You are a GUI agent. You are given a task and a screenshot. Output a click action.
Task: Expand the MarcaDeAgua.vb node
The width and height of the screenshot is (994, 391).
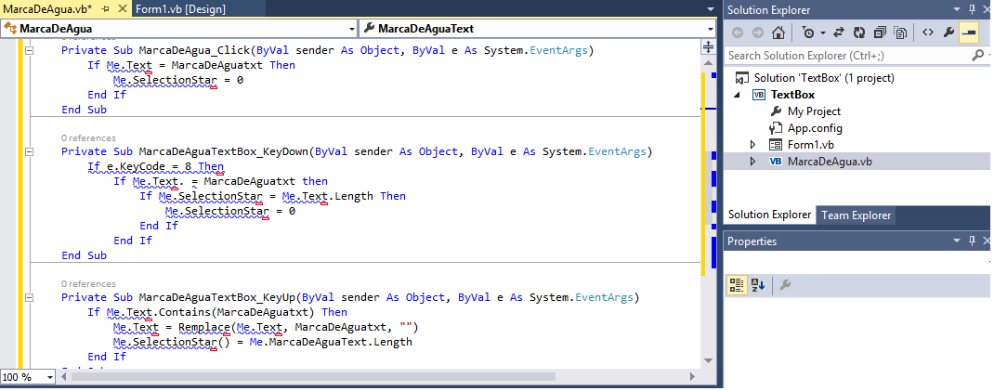tap(753, 161)
